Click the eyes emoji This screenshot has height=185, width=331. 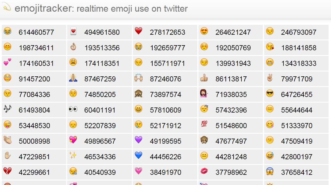point(73,109)
